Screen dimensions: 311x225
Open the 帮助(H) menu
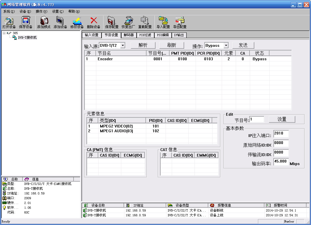click(74, 11)
